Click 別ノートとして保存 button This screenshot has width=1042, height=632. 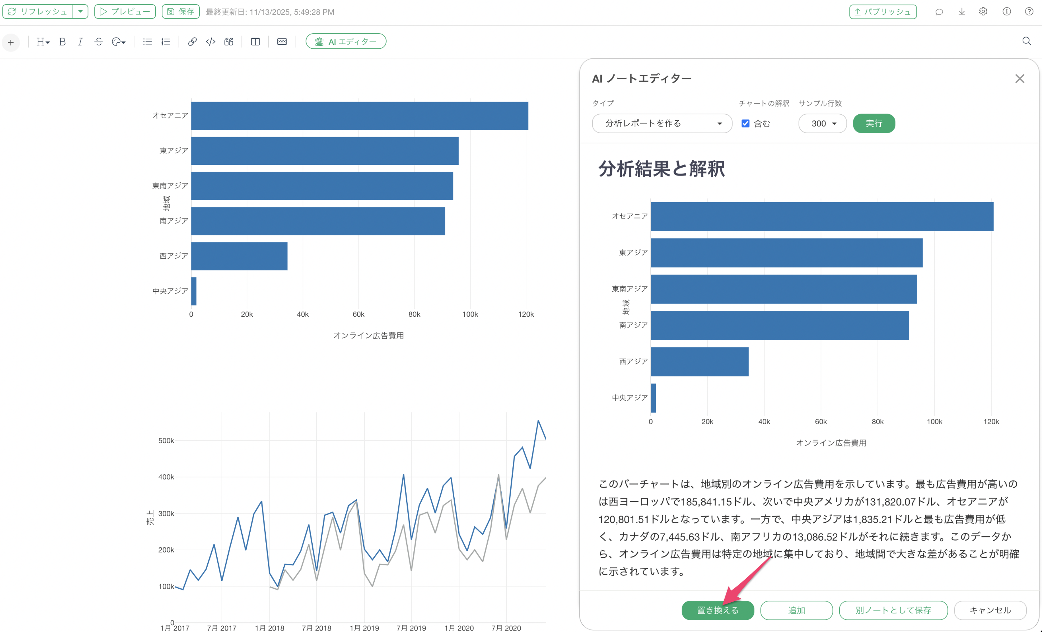pyautogui.click(x=893, y=610)
